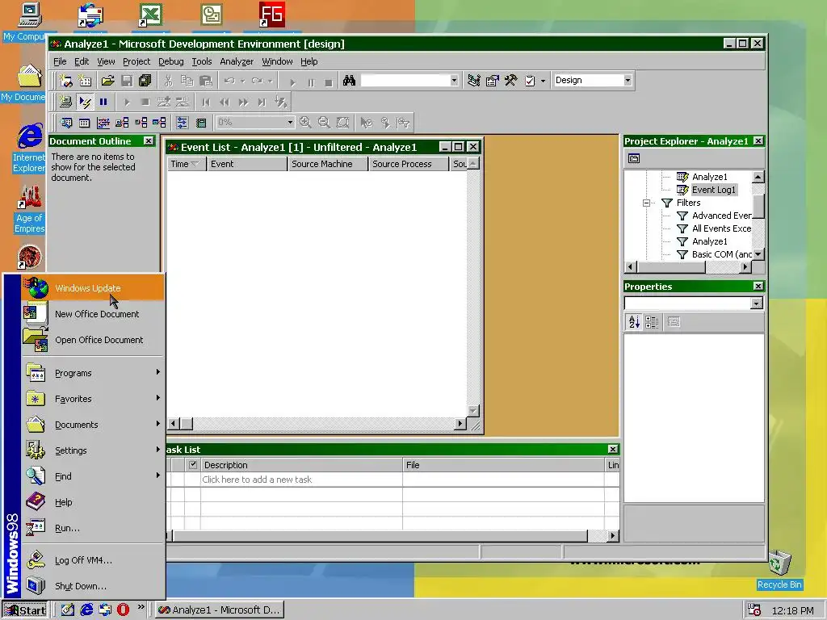Click the Opera quick launch icon on the taskbar

(x=123, y=610)
